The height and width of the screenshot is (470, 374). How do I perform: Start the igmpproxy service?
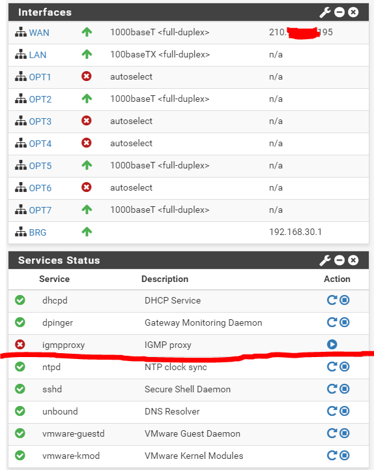(x=332, y=345)
